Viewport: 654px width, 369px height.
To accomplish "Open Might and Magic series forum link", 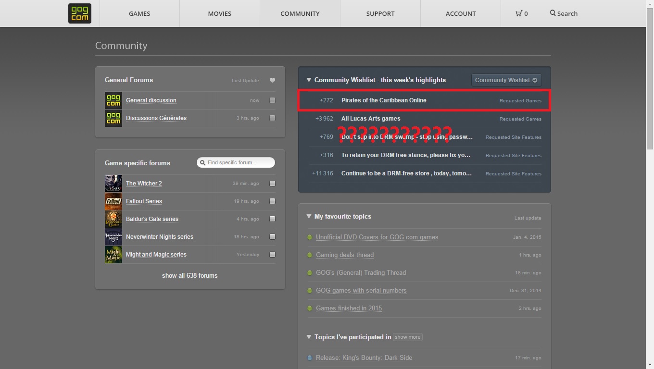I will 156,255.
